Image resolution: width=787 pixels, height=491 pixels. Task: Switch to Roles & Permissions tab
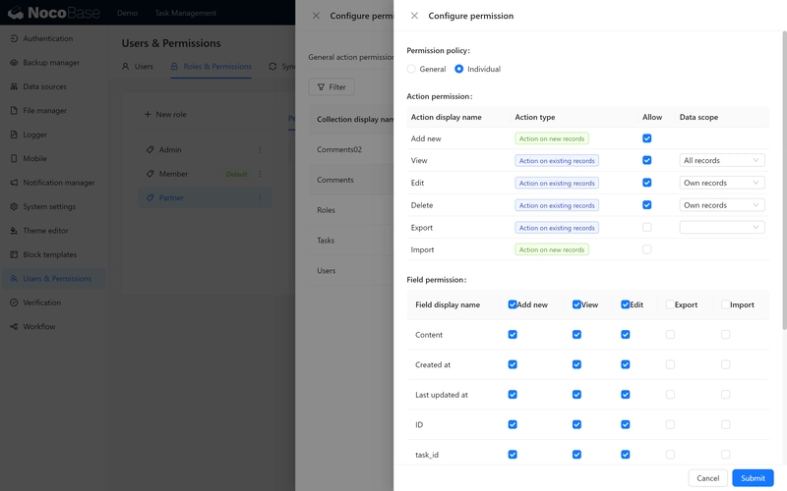pos(211,66)
